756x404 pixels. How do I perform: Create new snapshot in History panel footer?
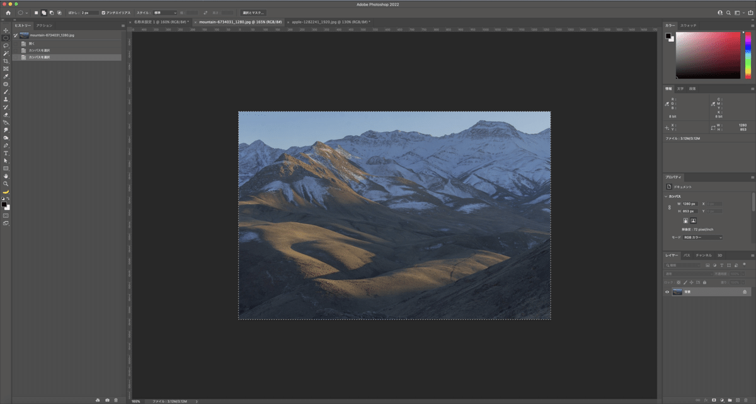(107, 400)
